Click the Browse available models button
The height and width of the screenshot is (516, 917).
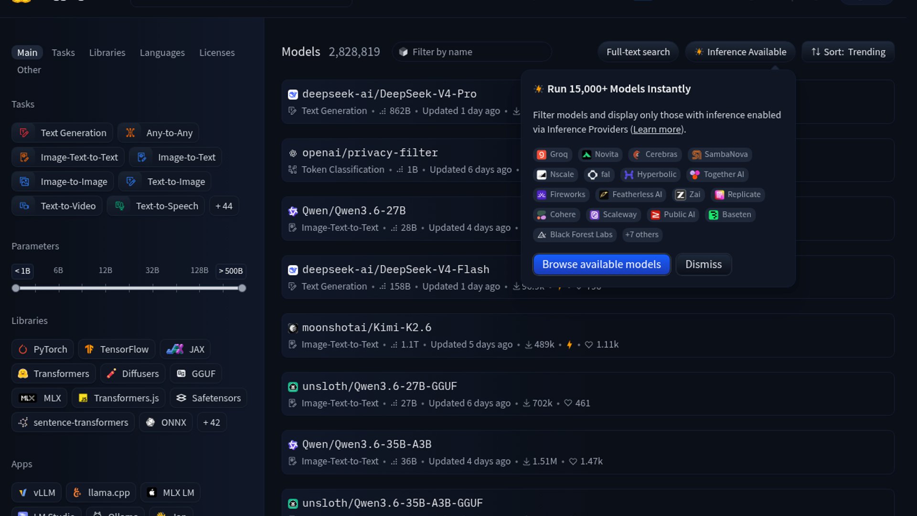(601, 264)
